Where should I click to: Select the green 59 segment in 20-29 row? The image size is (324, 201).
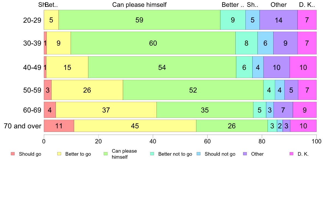(139, 20)
